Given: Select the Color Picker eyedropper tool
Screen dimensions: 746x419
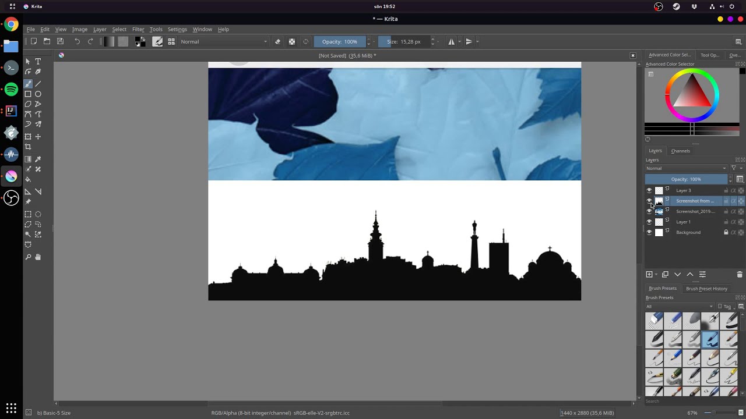Looking at the screenshot, I should tap(38, 159).
